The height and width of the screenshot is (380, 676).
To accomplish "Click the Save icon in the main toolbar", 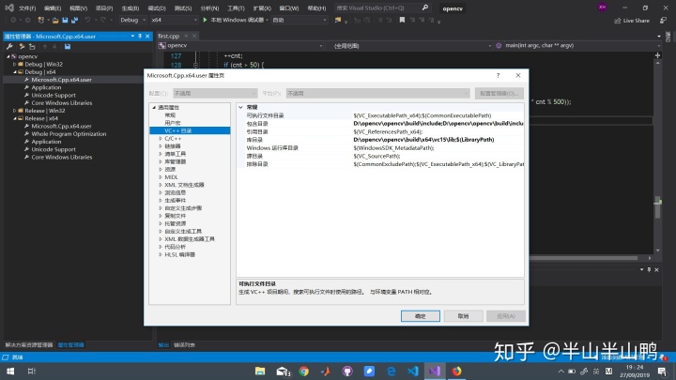I will (65, 20).
